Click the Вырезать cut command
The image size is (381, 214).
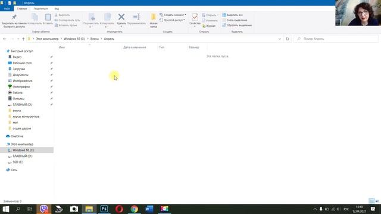(x=62, y=15)
